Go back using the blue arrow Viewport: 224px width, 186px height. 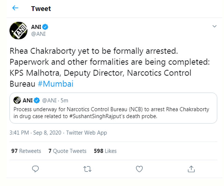(15, 8)
